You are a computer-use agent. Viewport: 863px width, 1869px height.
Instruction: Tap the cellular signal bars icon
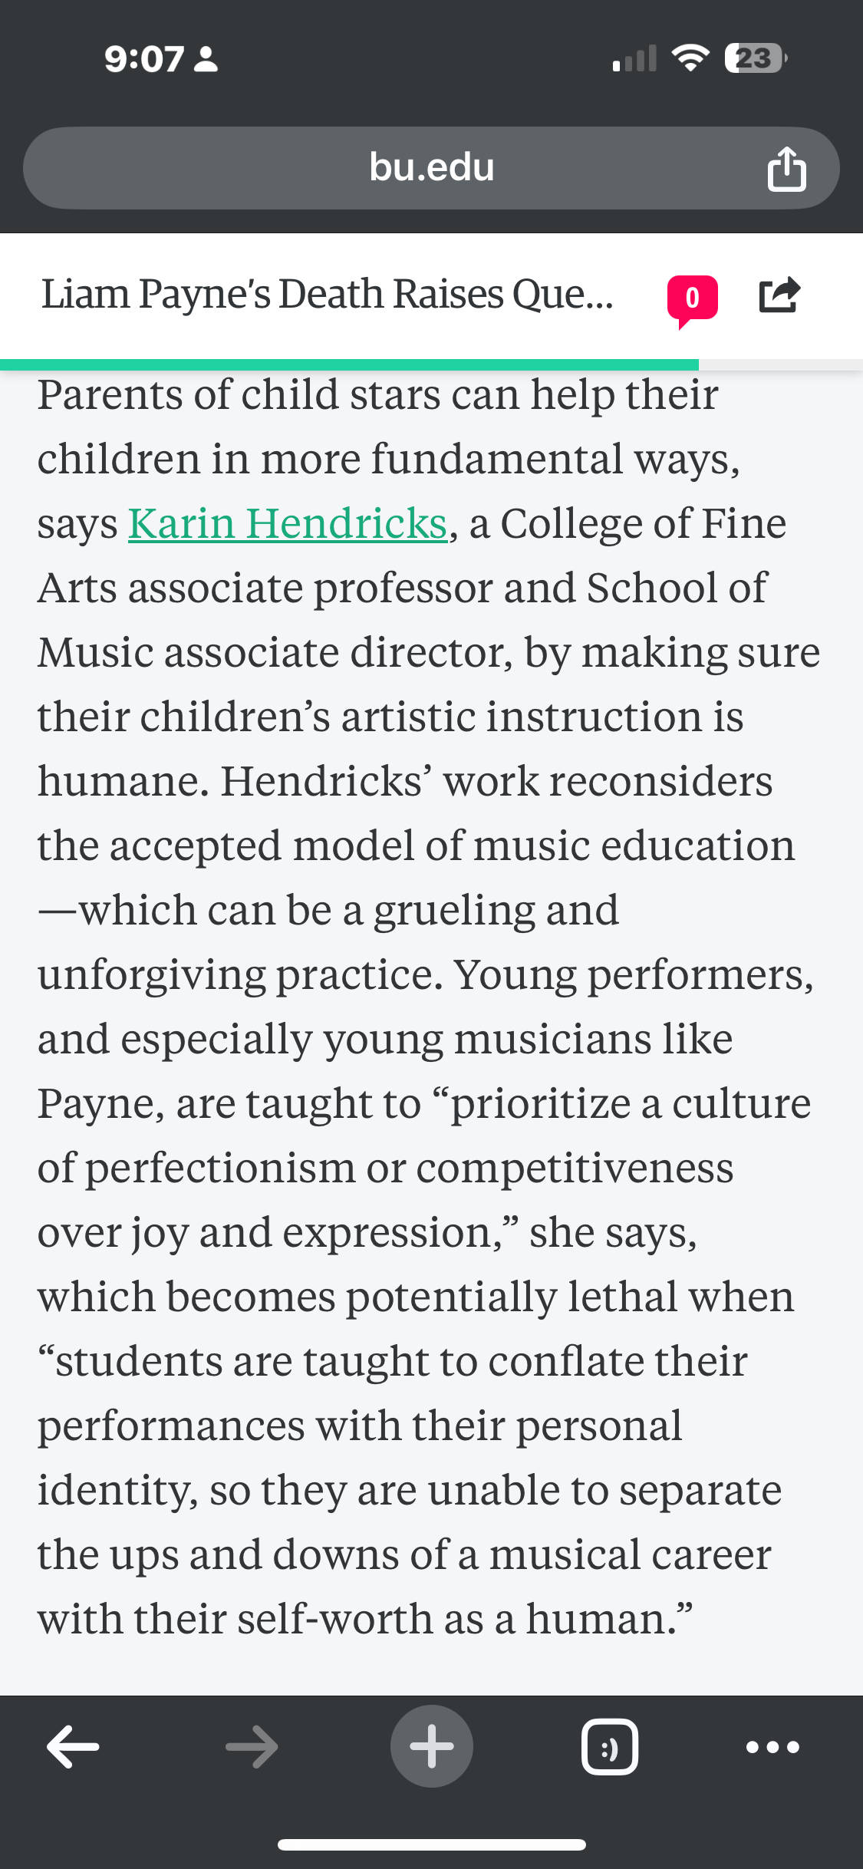pos(634,58)
